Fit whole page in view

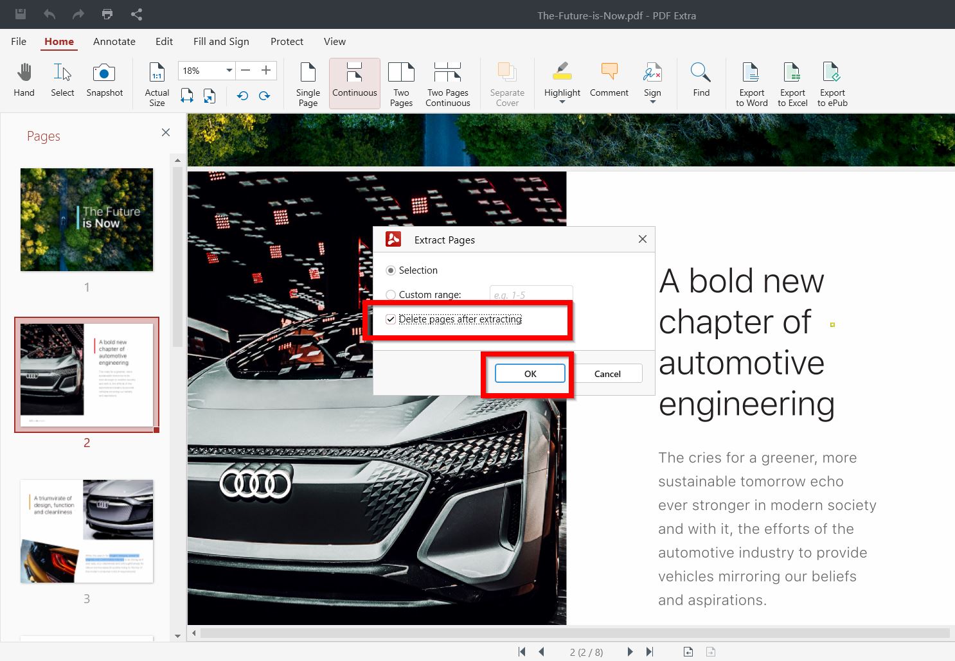coord(210,96)
